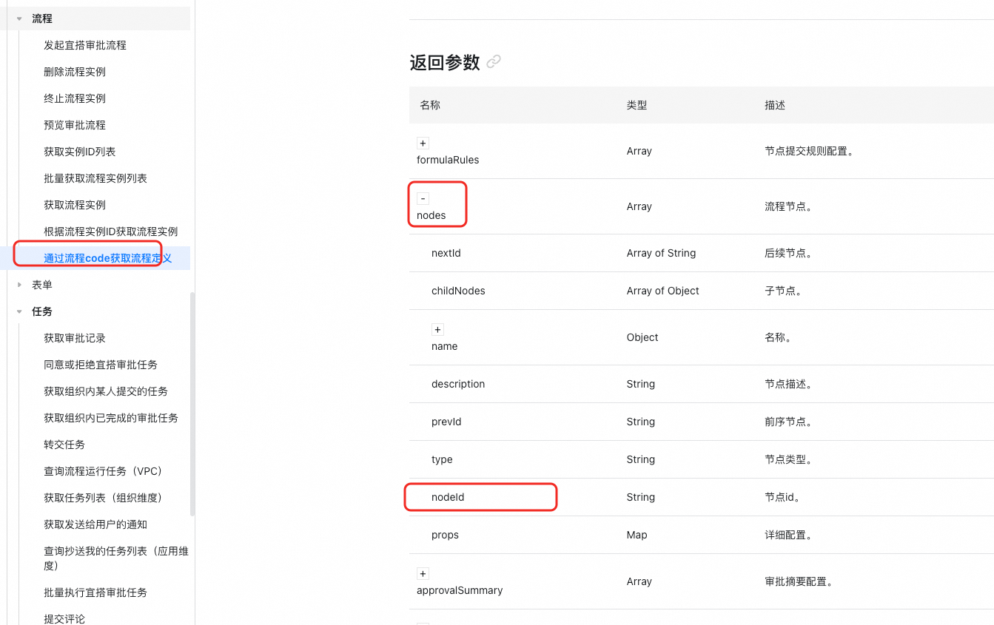Open 获取发送给用户的通知 page
This screenshot has width=994, height=625.
tap(95, 524)
